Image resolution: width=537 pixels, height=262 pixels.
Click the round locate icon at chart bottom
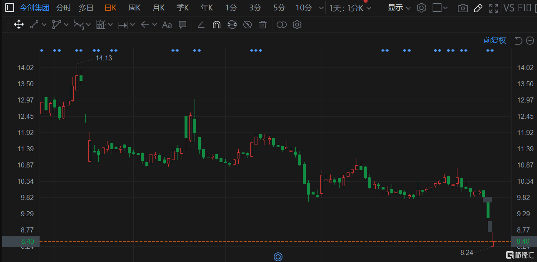(278, 257)
